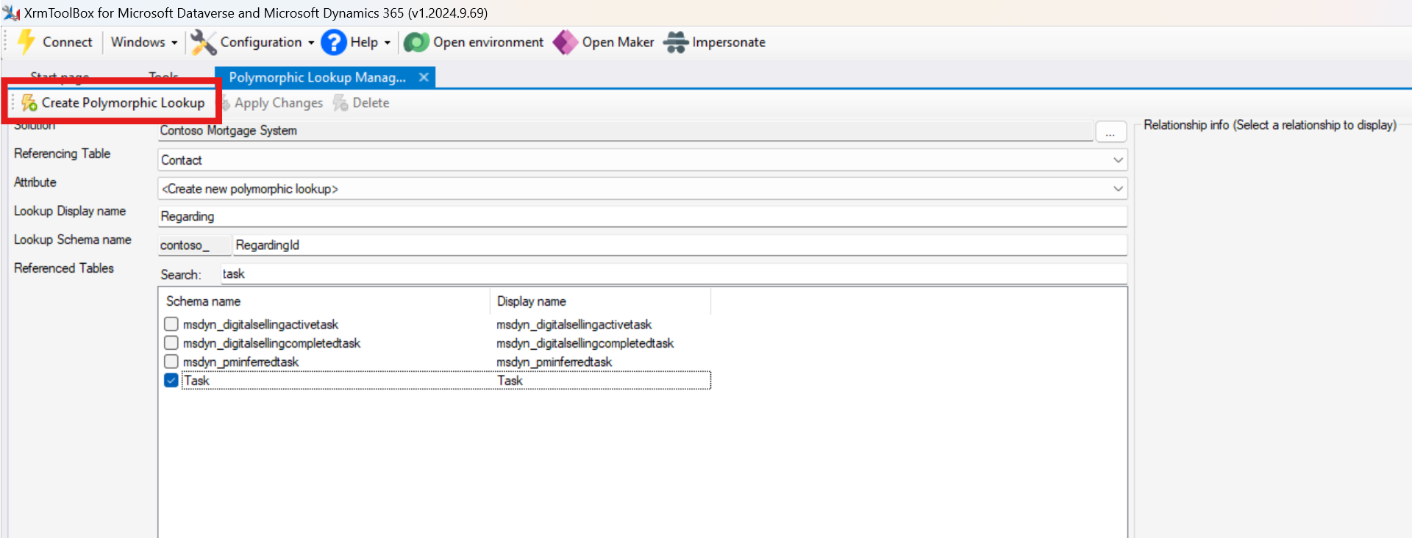Viewport: 1412px width, 538px height.
Task: Enable the msdyn_digitalsellingcompletedtask checkbox
Action: click(171, 343)
